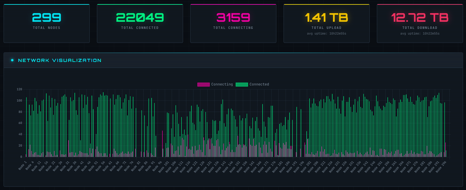The height and width of the screenshot is (190, 466).
Task: Click the Node 296 x-axis label
Action: pyautogui.click(x=441, y=166)
